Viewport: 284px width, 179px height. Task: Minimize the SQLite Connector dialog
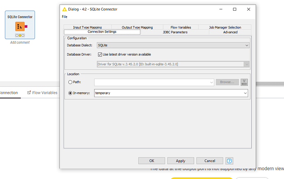221,9
